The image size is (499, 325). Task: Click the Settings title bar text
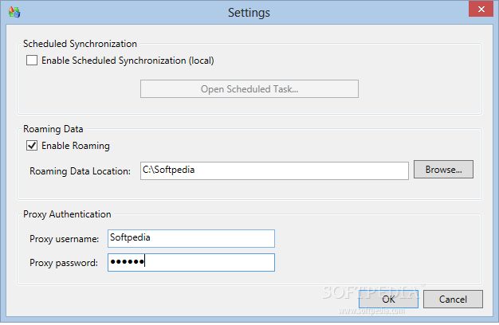pos(249,13)
